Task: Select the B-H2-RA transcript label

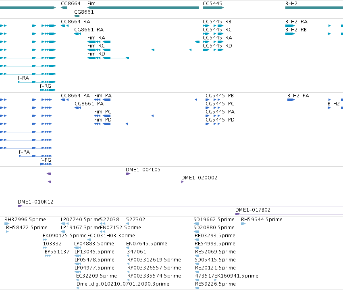Action: point(296,22)
